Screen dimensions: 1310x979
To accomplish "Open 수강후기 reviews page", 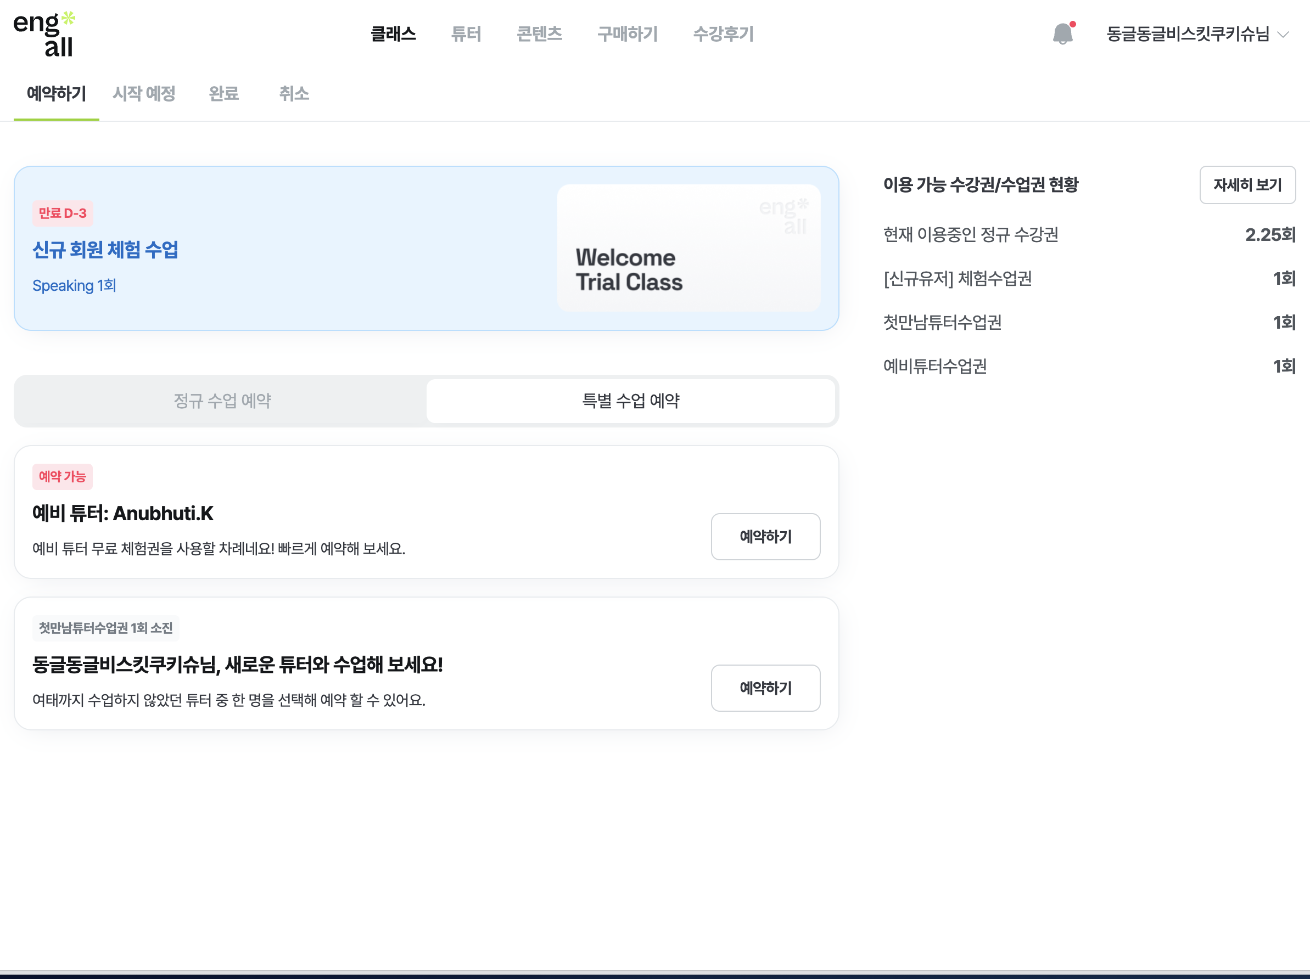I will (x=723, y=33).
